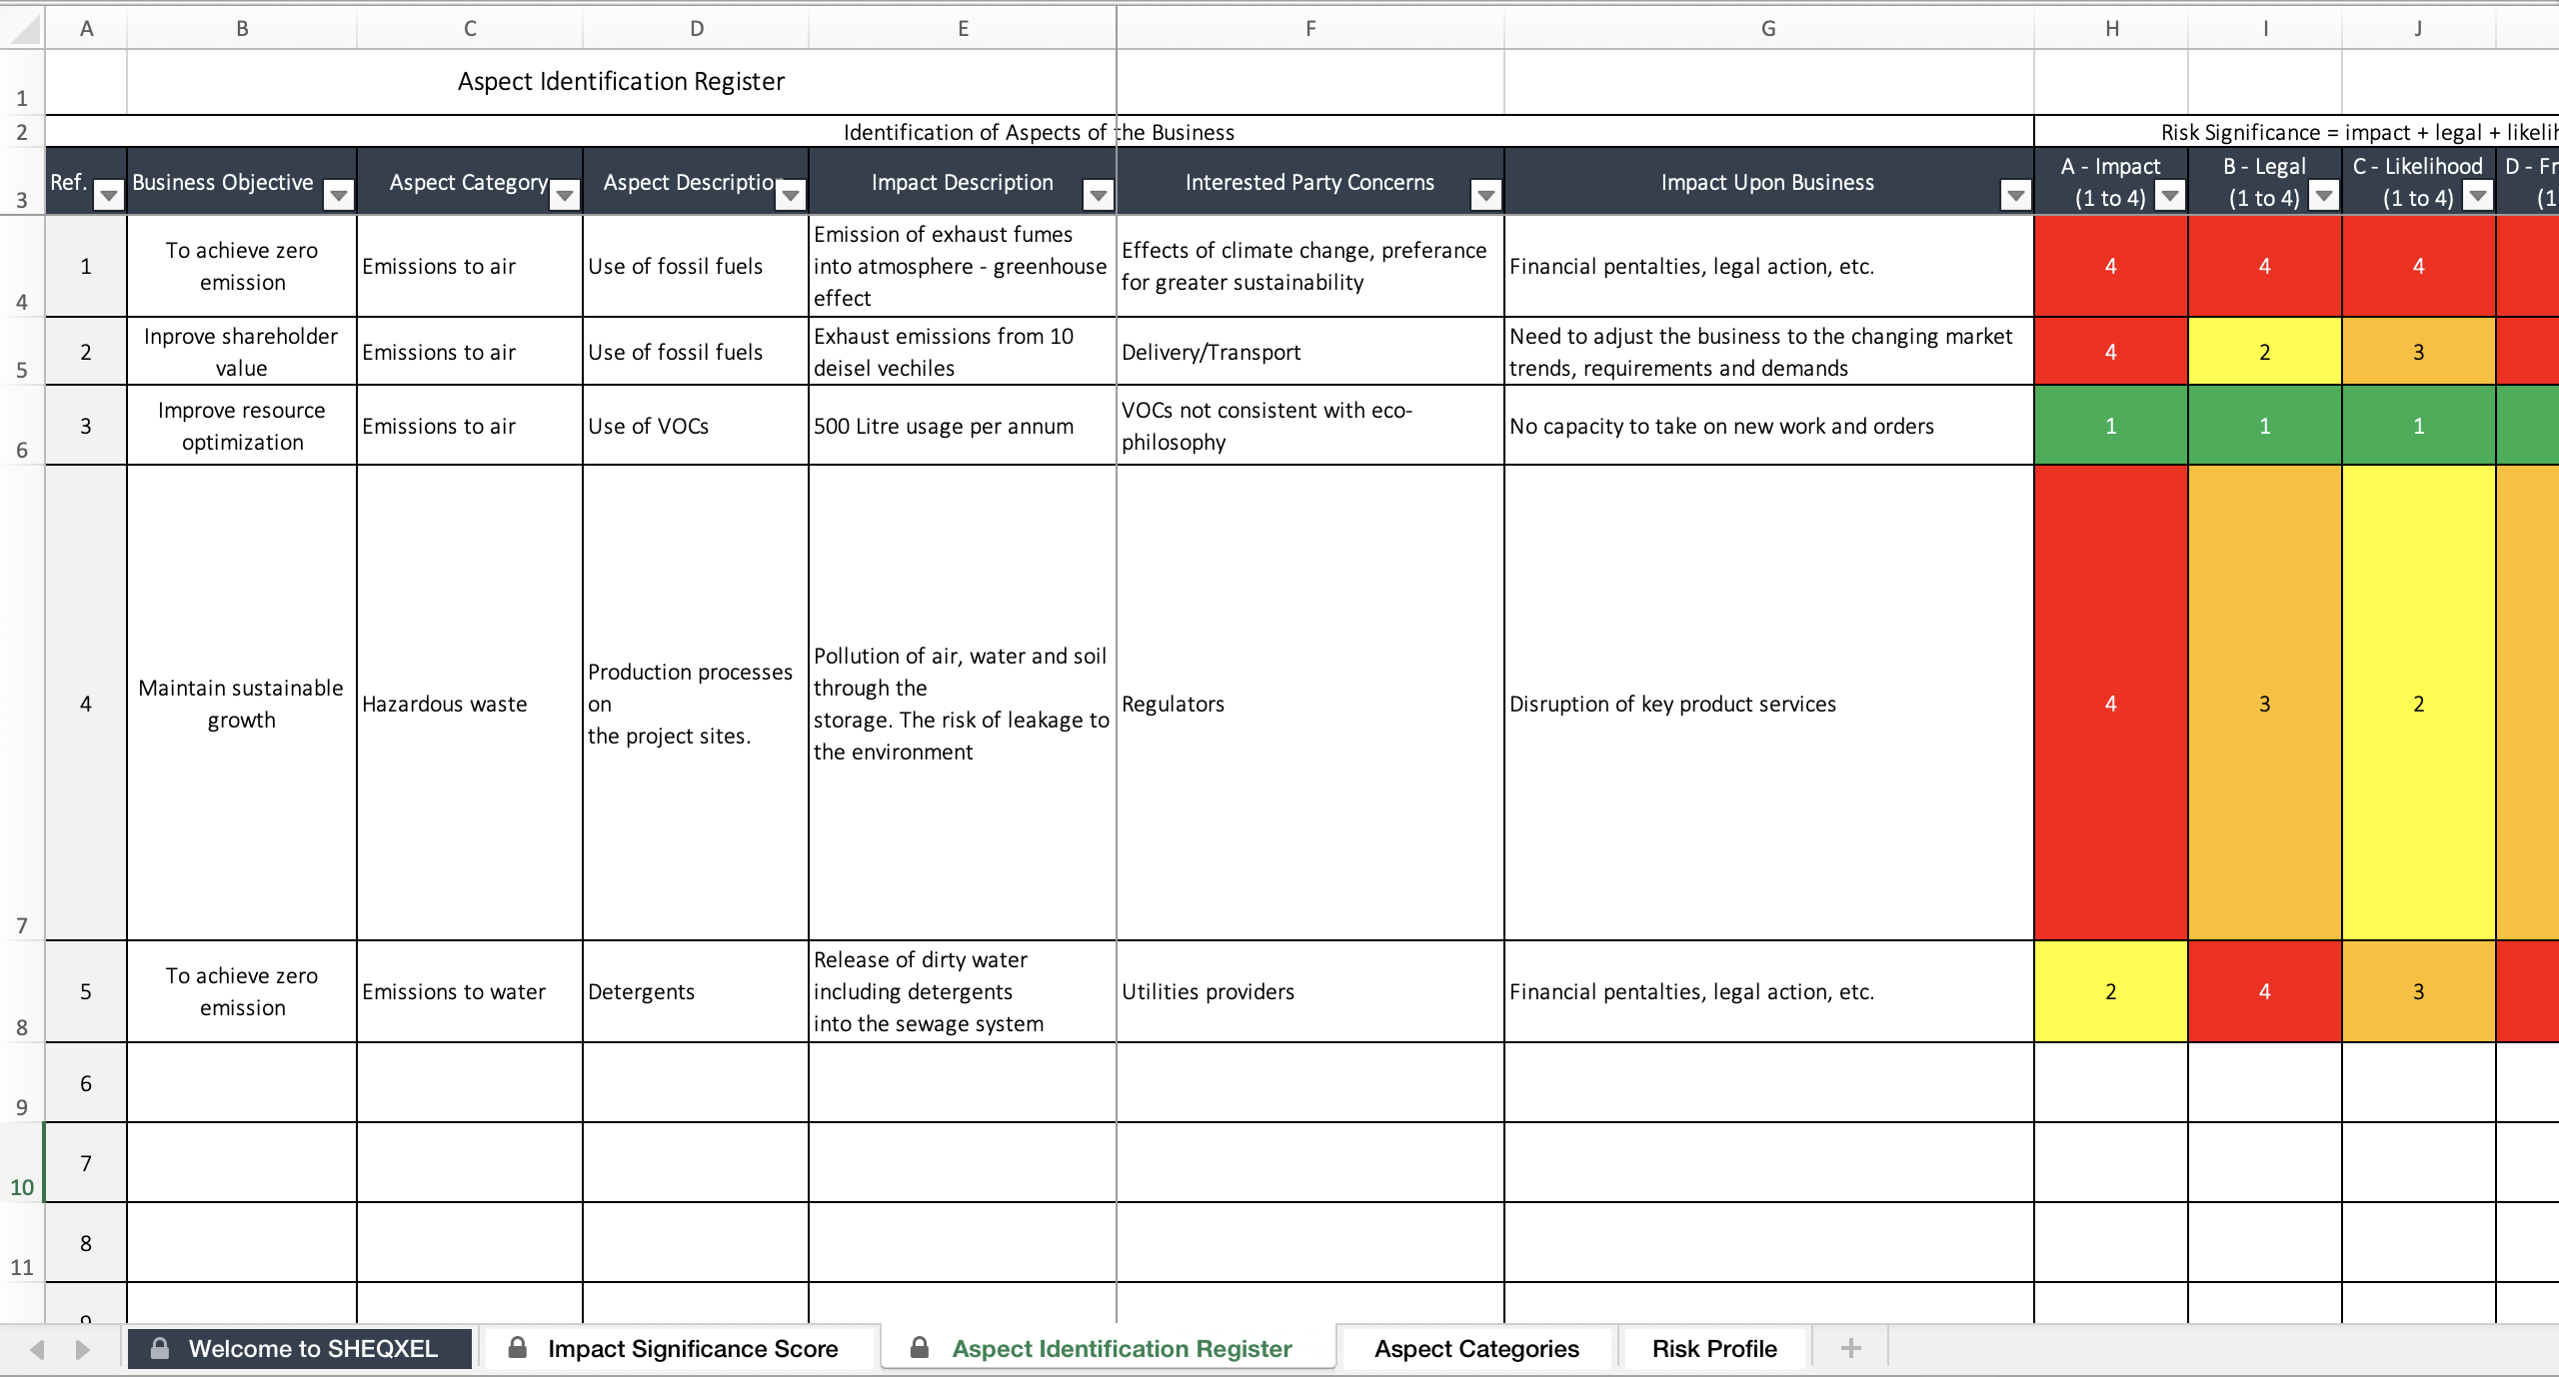Select the Aspect Identification Register sheet tab
Image resolution: width=2559 pixels, height=1377 pixels.
point(1108,1348)
